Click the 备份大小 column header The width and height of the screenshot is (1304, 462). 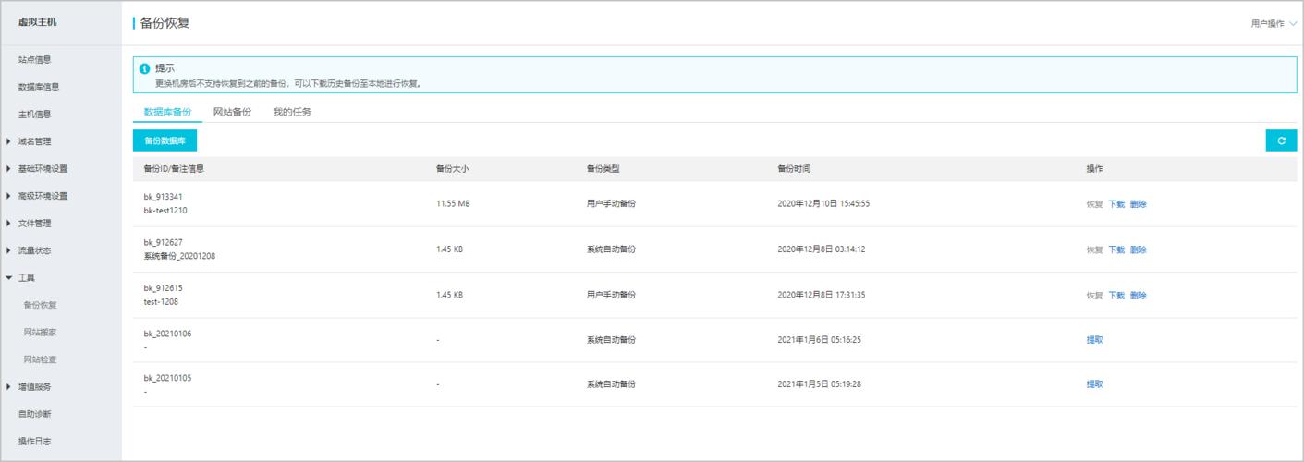coord(452,170)
